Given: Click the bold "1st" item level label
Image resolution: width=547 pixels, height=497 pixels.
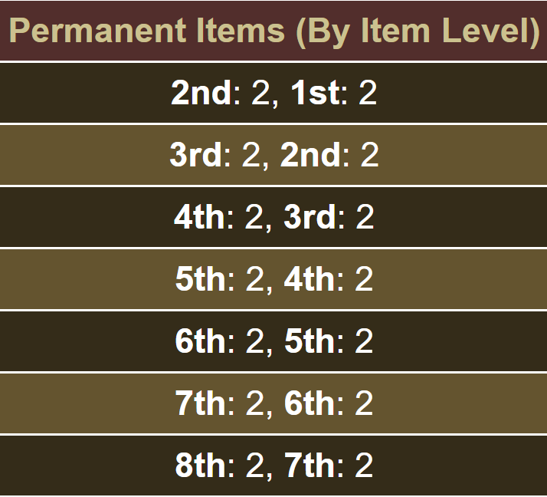Looking at the screenshot, I should point(315,94).
